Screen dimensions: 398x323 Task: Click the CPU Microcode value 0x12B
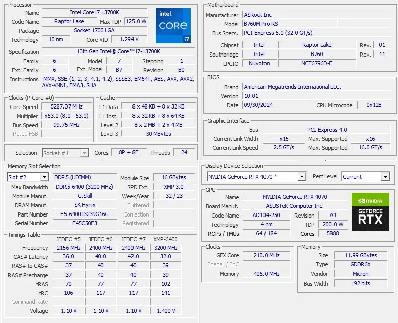pyautogui.click(x=374, y=105)
